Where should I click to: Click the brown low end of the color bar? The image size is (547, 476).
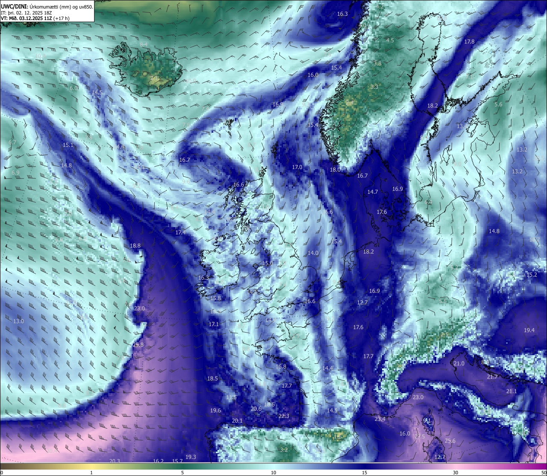9,466
